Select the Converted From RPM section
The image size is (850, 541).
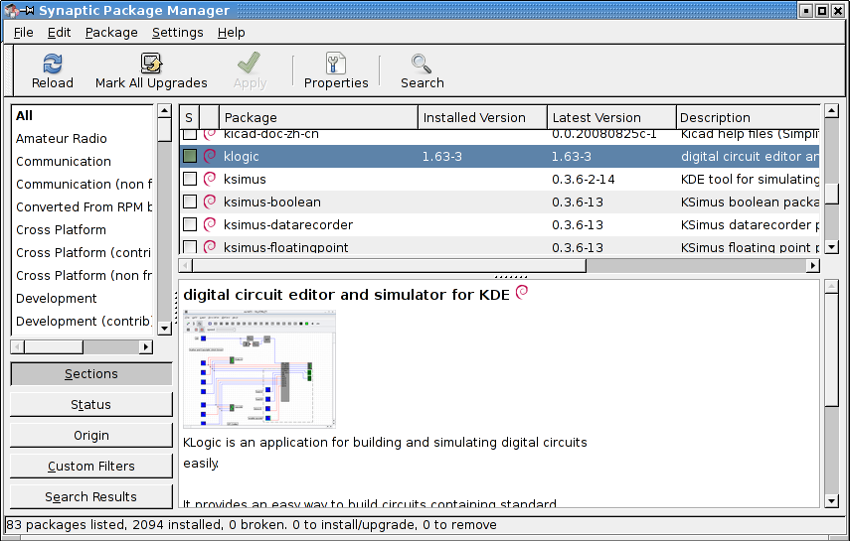85,206
